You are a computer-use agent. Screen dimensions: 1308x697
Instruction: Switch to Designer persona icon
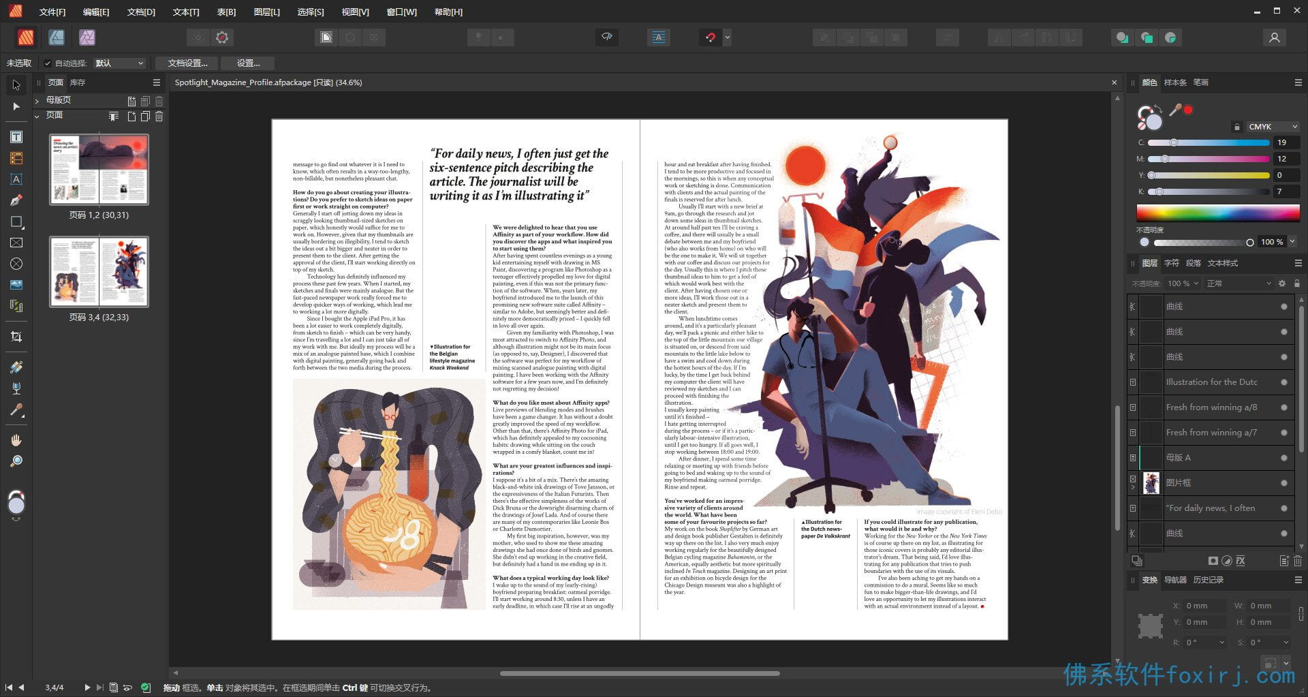57,37
